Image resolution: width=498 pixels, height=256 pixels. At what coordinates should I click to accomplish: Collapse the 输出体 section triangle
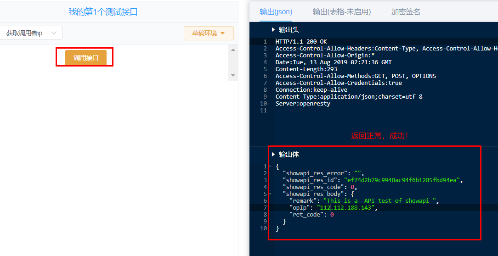point(273,155)
